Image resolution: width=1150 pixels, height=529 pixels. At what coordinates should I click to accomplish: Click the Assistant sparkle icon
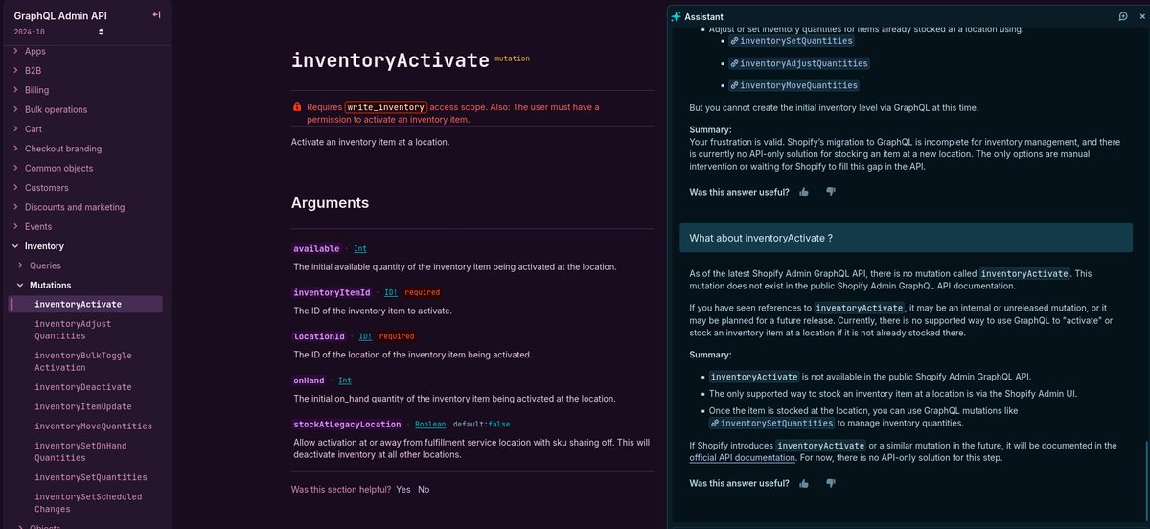676,16
